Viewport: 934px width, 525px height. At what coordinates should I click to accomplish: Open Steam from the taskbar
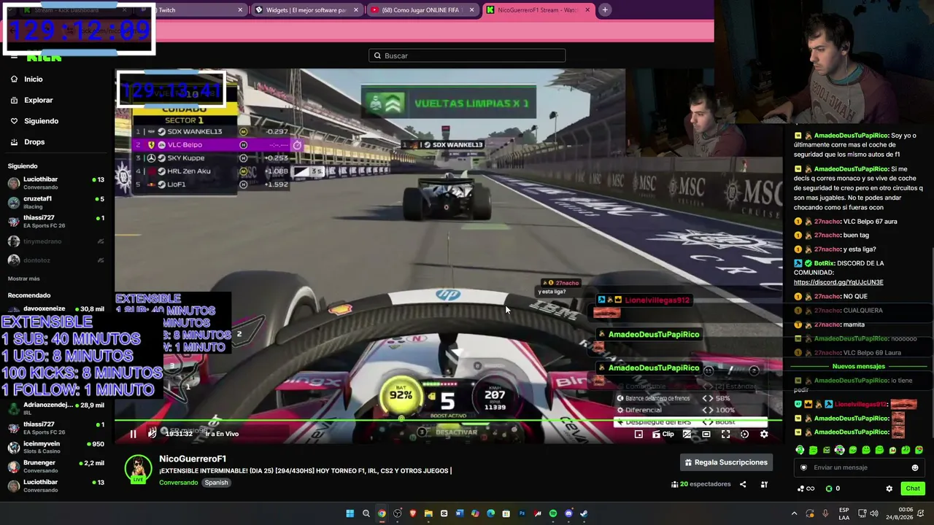(584, 513)
